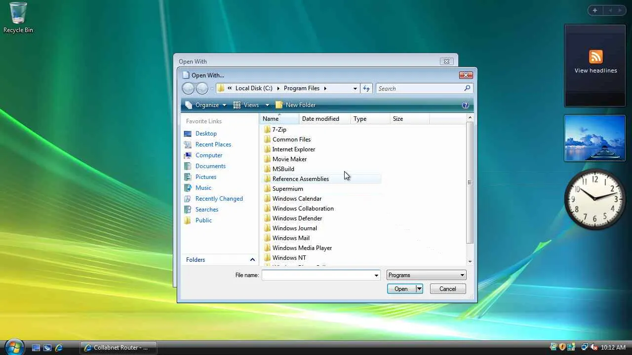Open the dialog Help question mark
Screen dimensions: 632x355
coord(465,105)
